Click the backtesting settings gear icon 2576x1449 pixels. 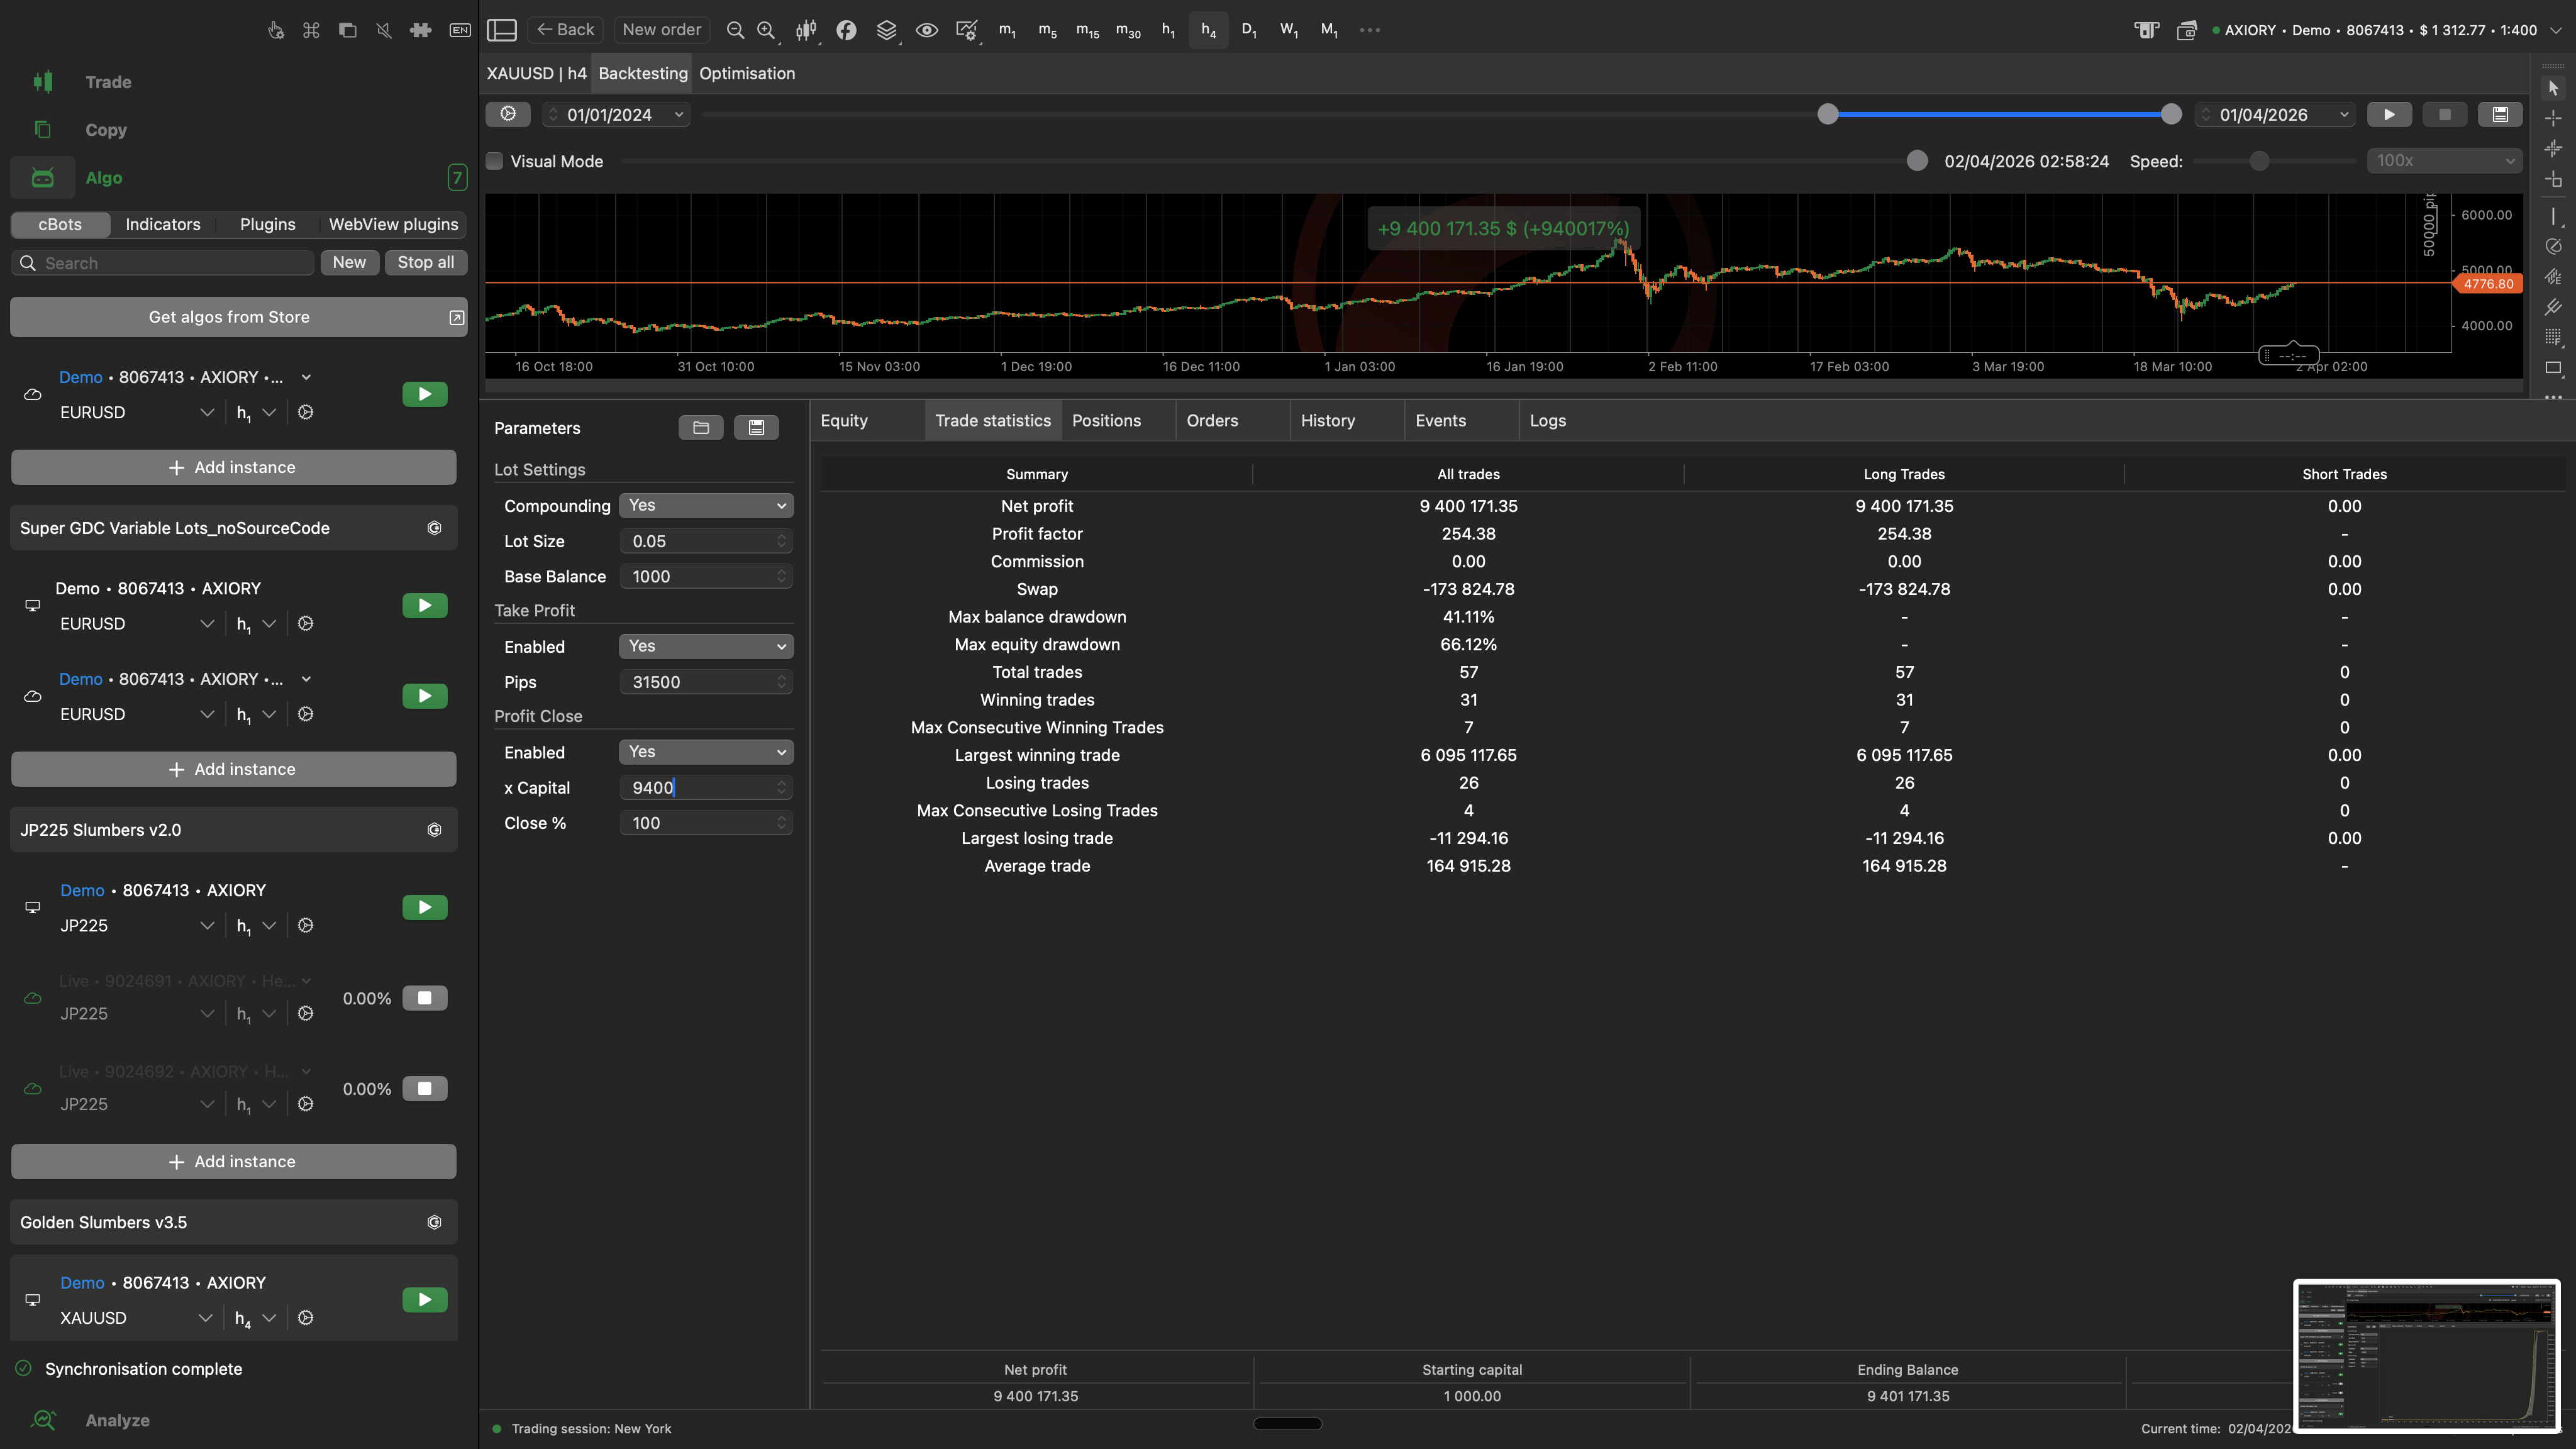[x=508, y=114]
